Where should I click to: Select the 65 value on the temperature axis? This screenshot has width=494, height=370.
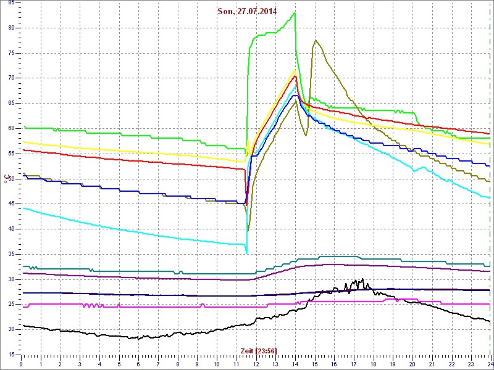point(11,103)
